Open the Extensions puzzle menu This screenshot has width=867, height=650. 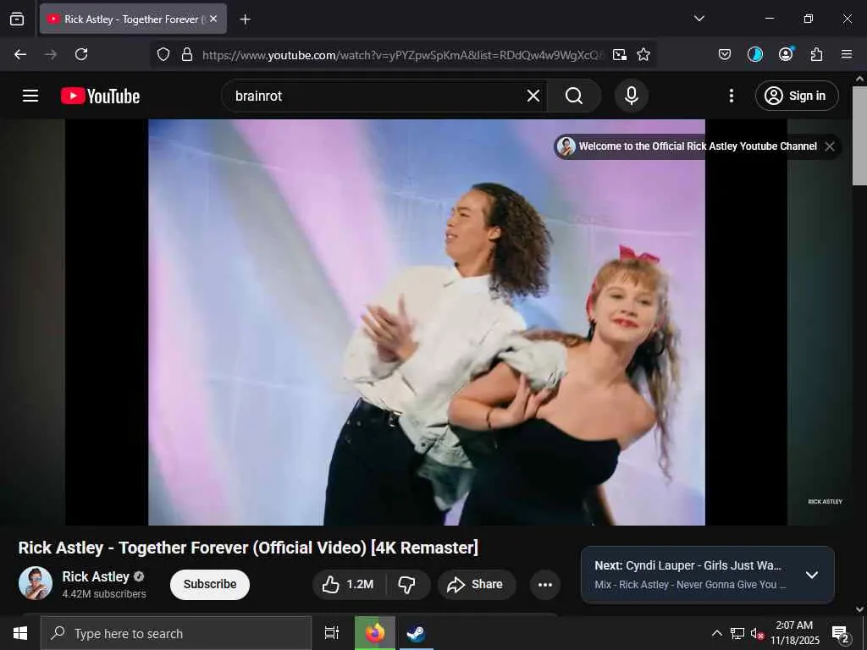click(817, 54)
